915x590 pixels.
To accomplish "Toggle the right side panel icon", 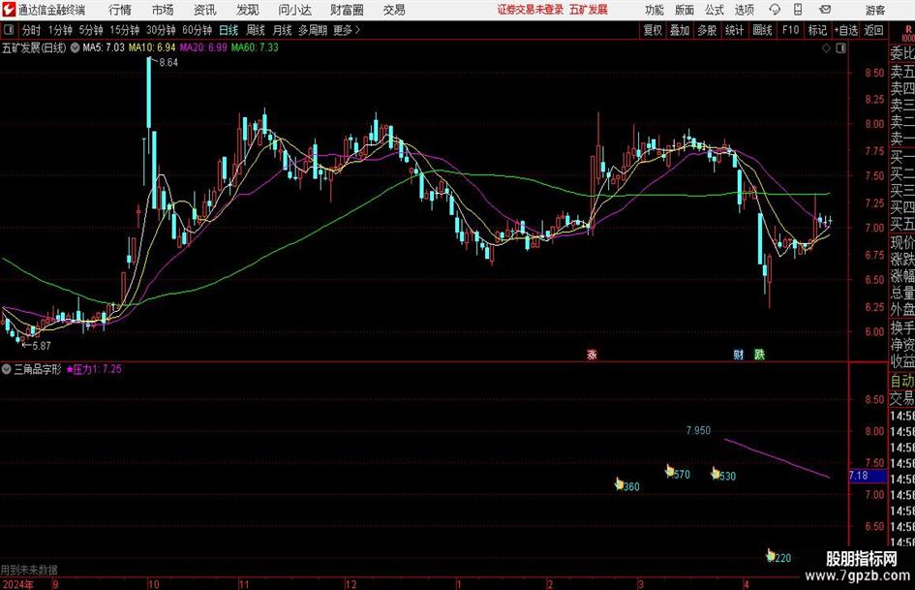I will [x=840, y=48].
